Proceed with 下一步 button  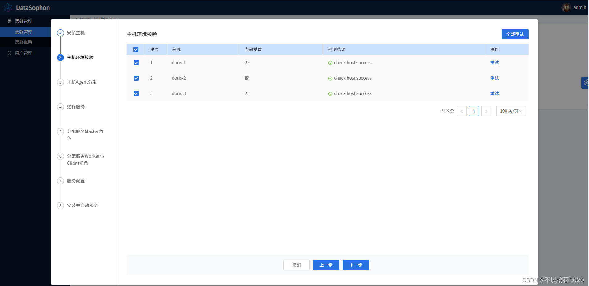(356, 265)
